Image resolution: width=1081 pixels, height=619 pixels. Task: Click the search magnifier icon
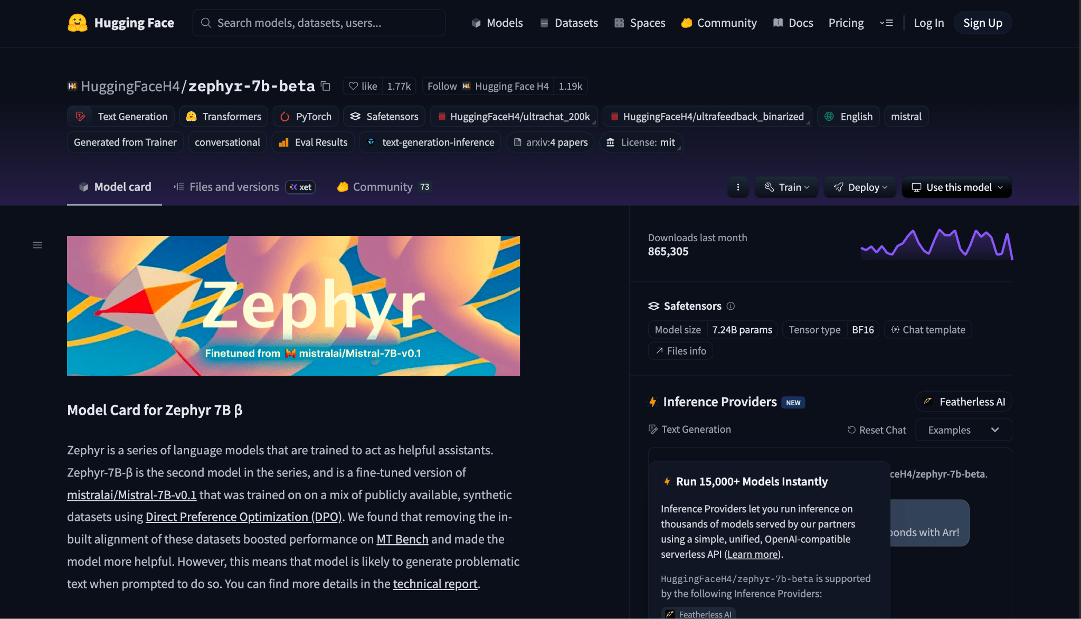206,23
